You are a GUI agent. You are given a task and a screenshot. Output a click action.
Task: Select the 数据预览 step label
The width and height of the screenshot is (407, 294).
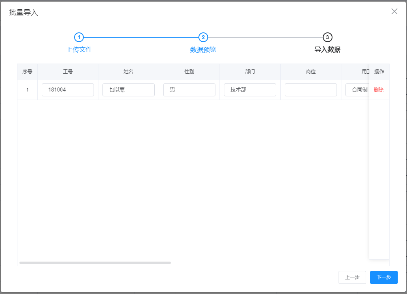click(203, 49)
